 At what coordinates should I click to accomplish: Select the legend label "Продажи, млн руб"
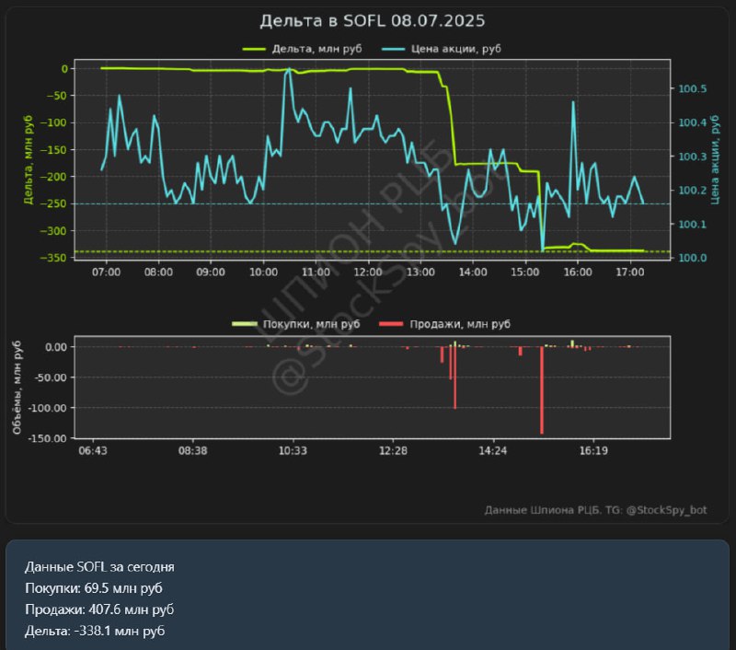point(460,324)
